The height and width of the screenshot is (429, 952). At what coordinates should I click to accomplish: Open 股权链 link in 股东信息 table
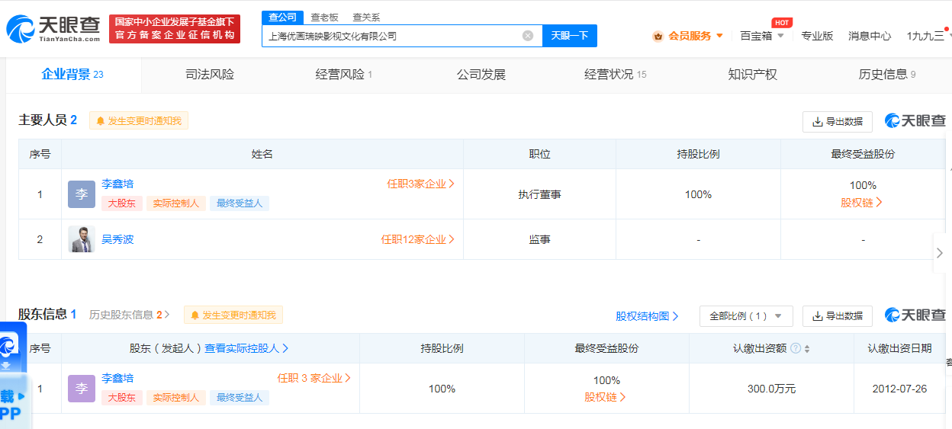(x=606, y=397)
